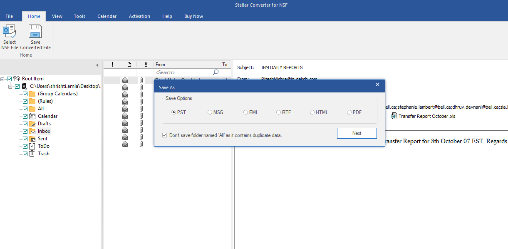
Task: Open the Tools ribbon tab
Action: pyautogui.click(x=79, y=16)
